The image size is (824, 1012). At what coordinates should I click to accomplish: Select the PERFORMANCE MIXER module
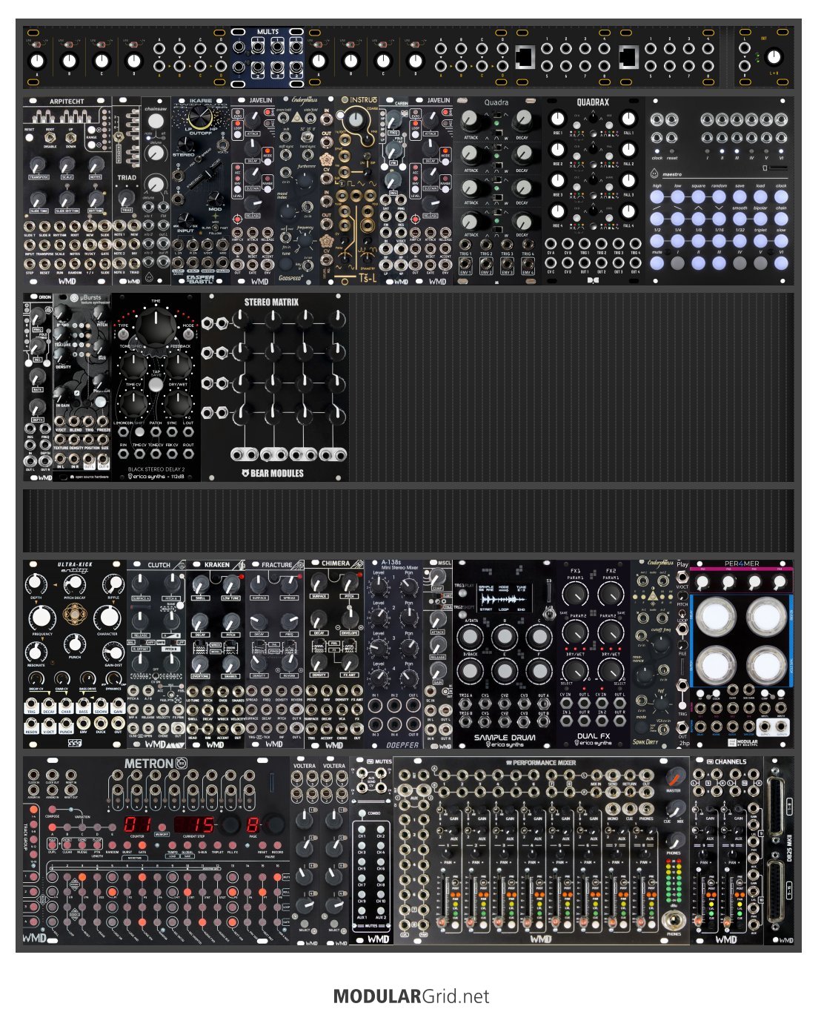click(542, 850)
